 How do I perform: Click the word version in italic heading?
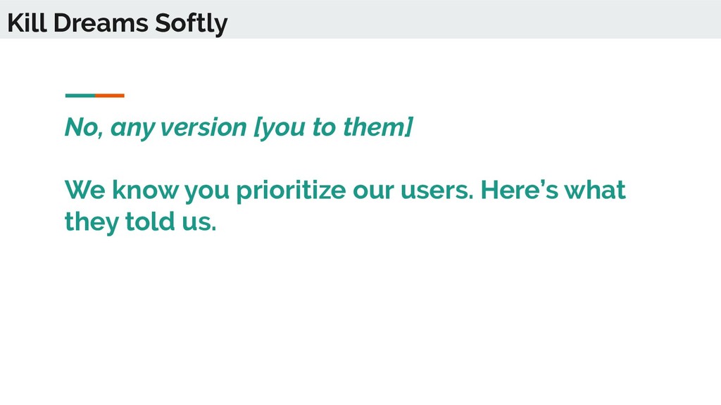203,127
